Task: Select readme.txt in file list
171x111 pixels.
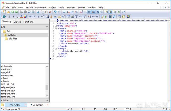Action: coord(7,69)
